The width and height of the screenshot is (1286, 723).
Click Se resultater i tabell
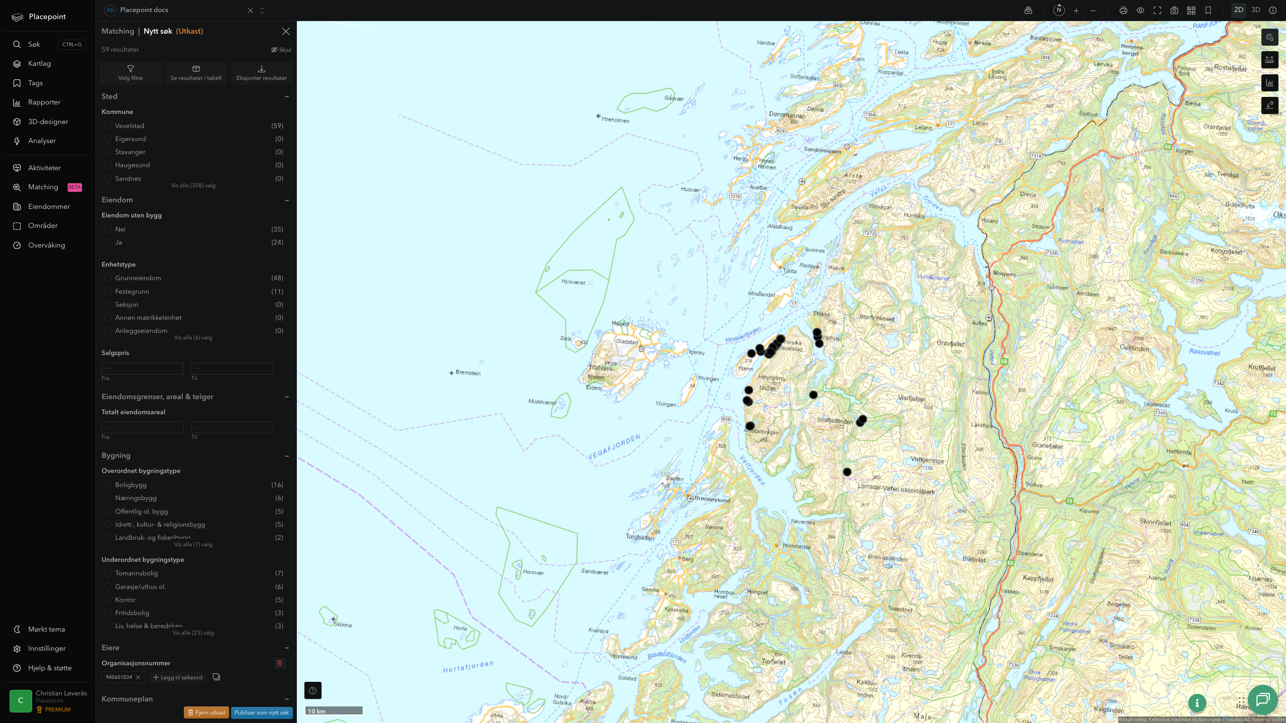click(x=196, y=73)
